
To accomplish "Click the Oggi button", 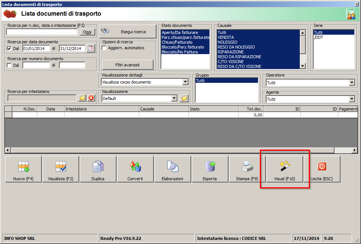I will [87, 32].
